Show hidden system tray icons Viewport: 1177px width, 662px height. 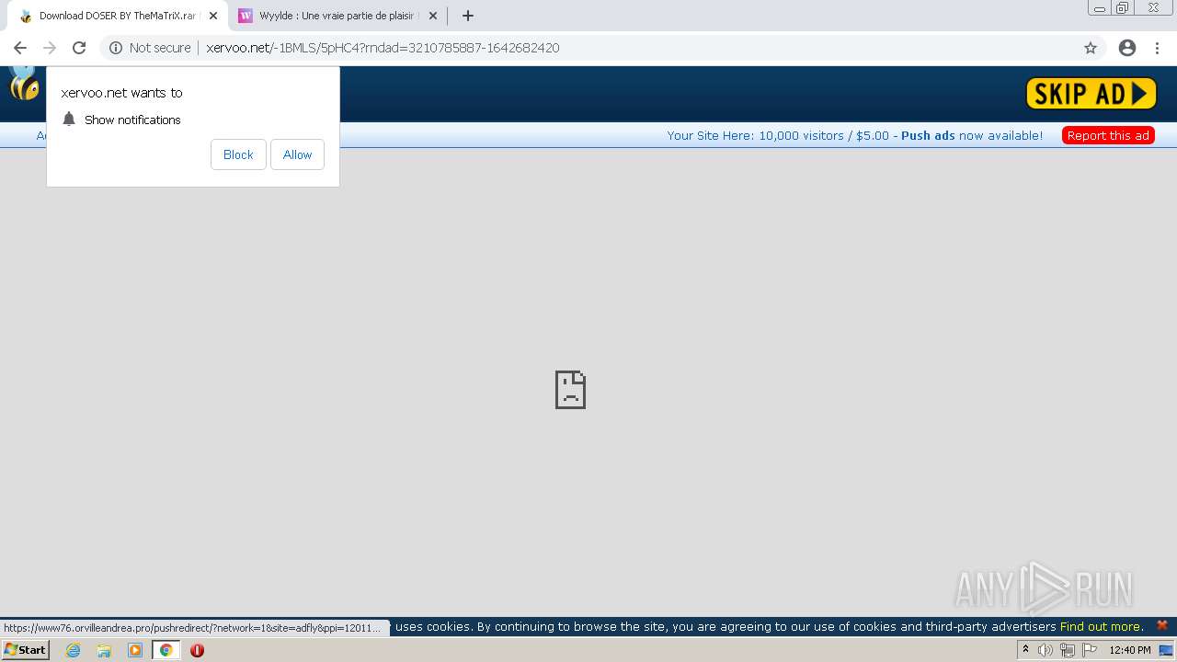pos(1025,650)
